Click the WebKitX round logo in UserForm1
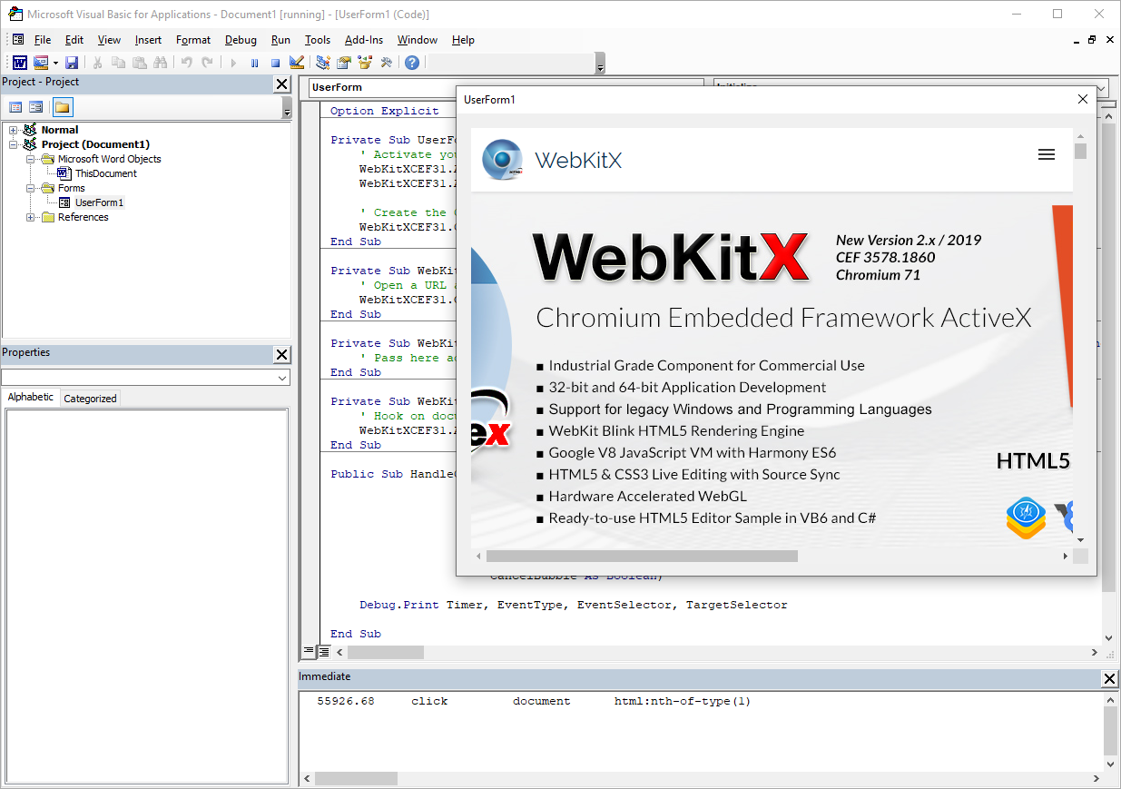This screenshot has width=1121, height=789. coord(502,160)
